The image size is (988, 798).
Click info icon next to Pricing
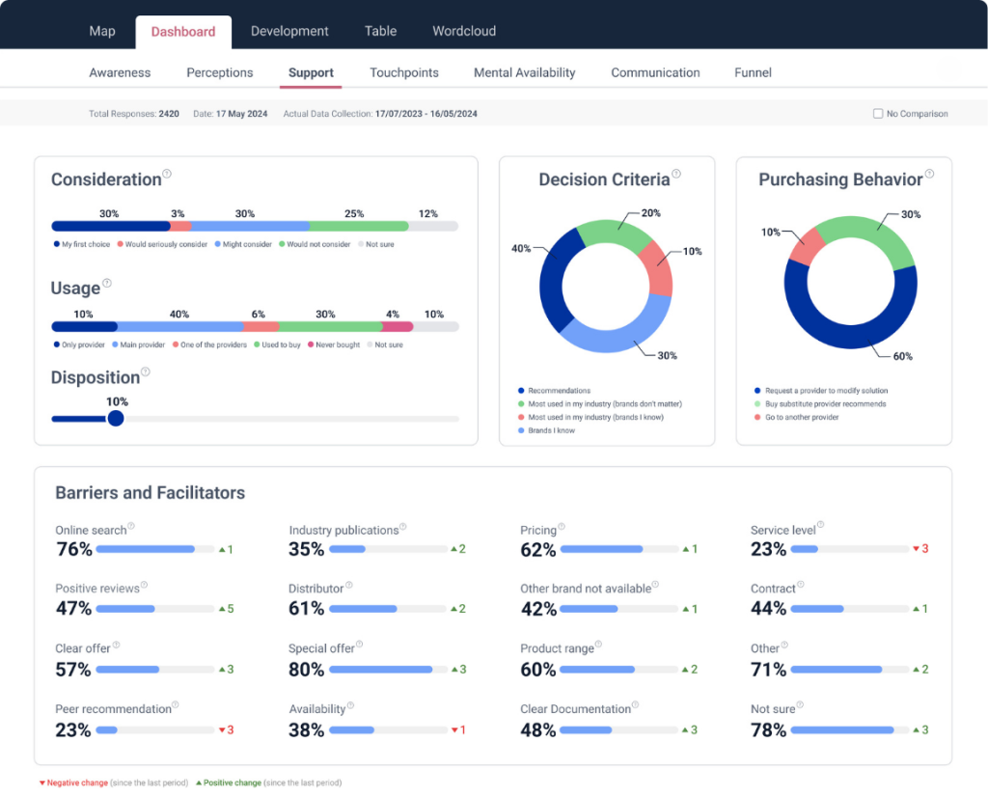[562, 527]
